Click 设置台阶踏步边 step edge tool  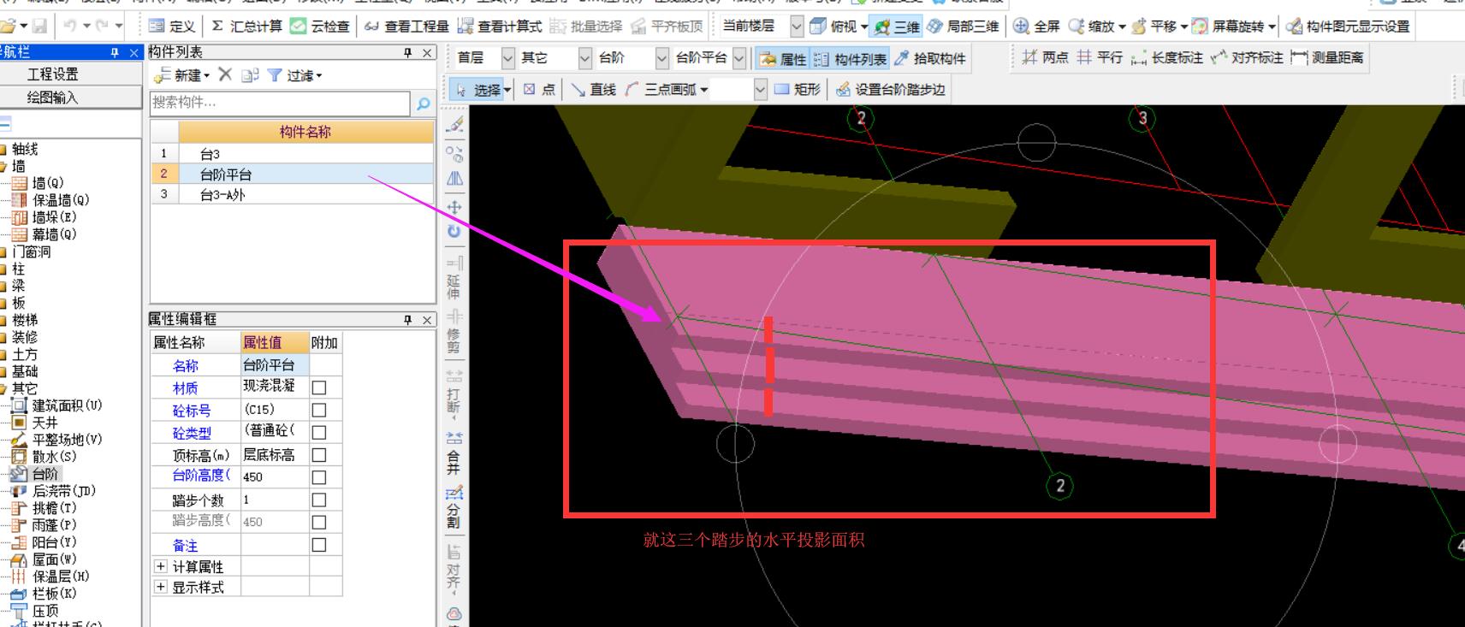(x=890, y=89)
